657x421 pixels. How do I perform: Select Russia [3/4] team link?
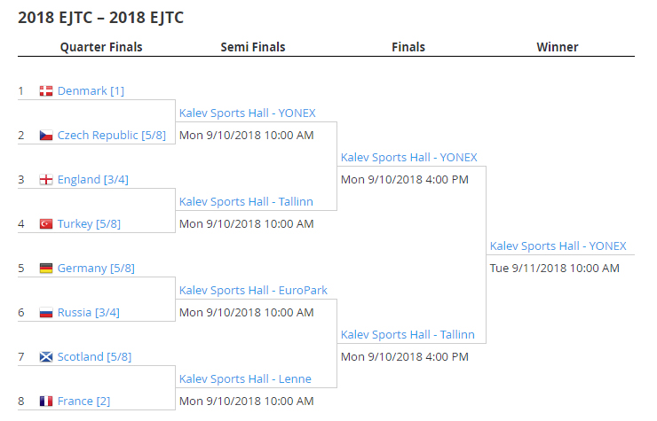tap(89, 313)
